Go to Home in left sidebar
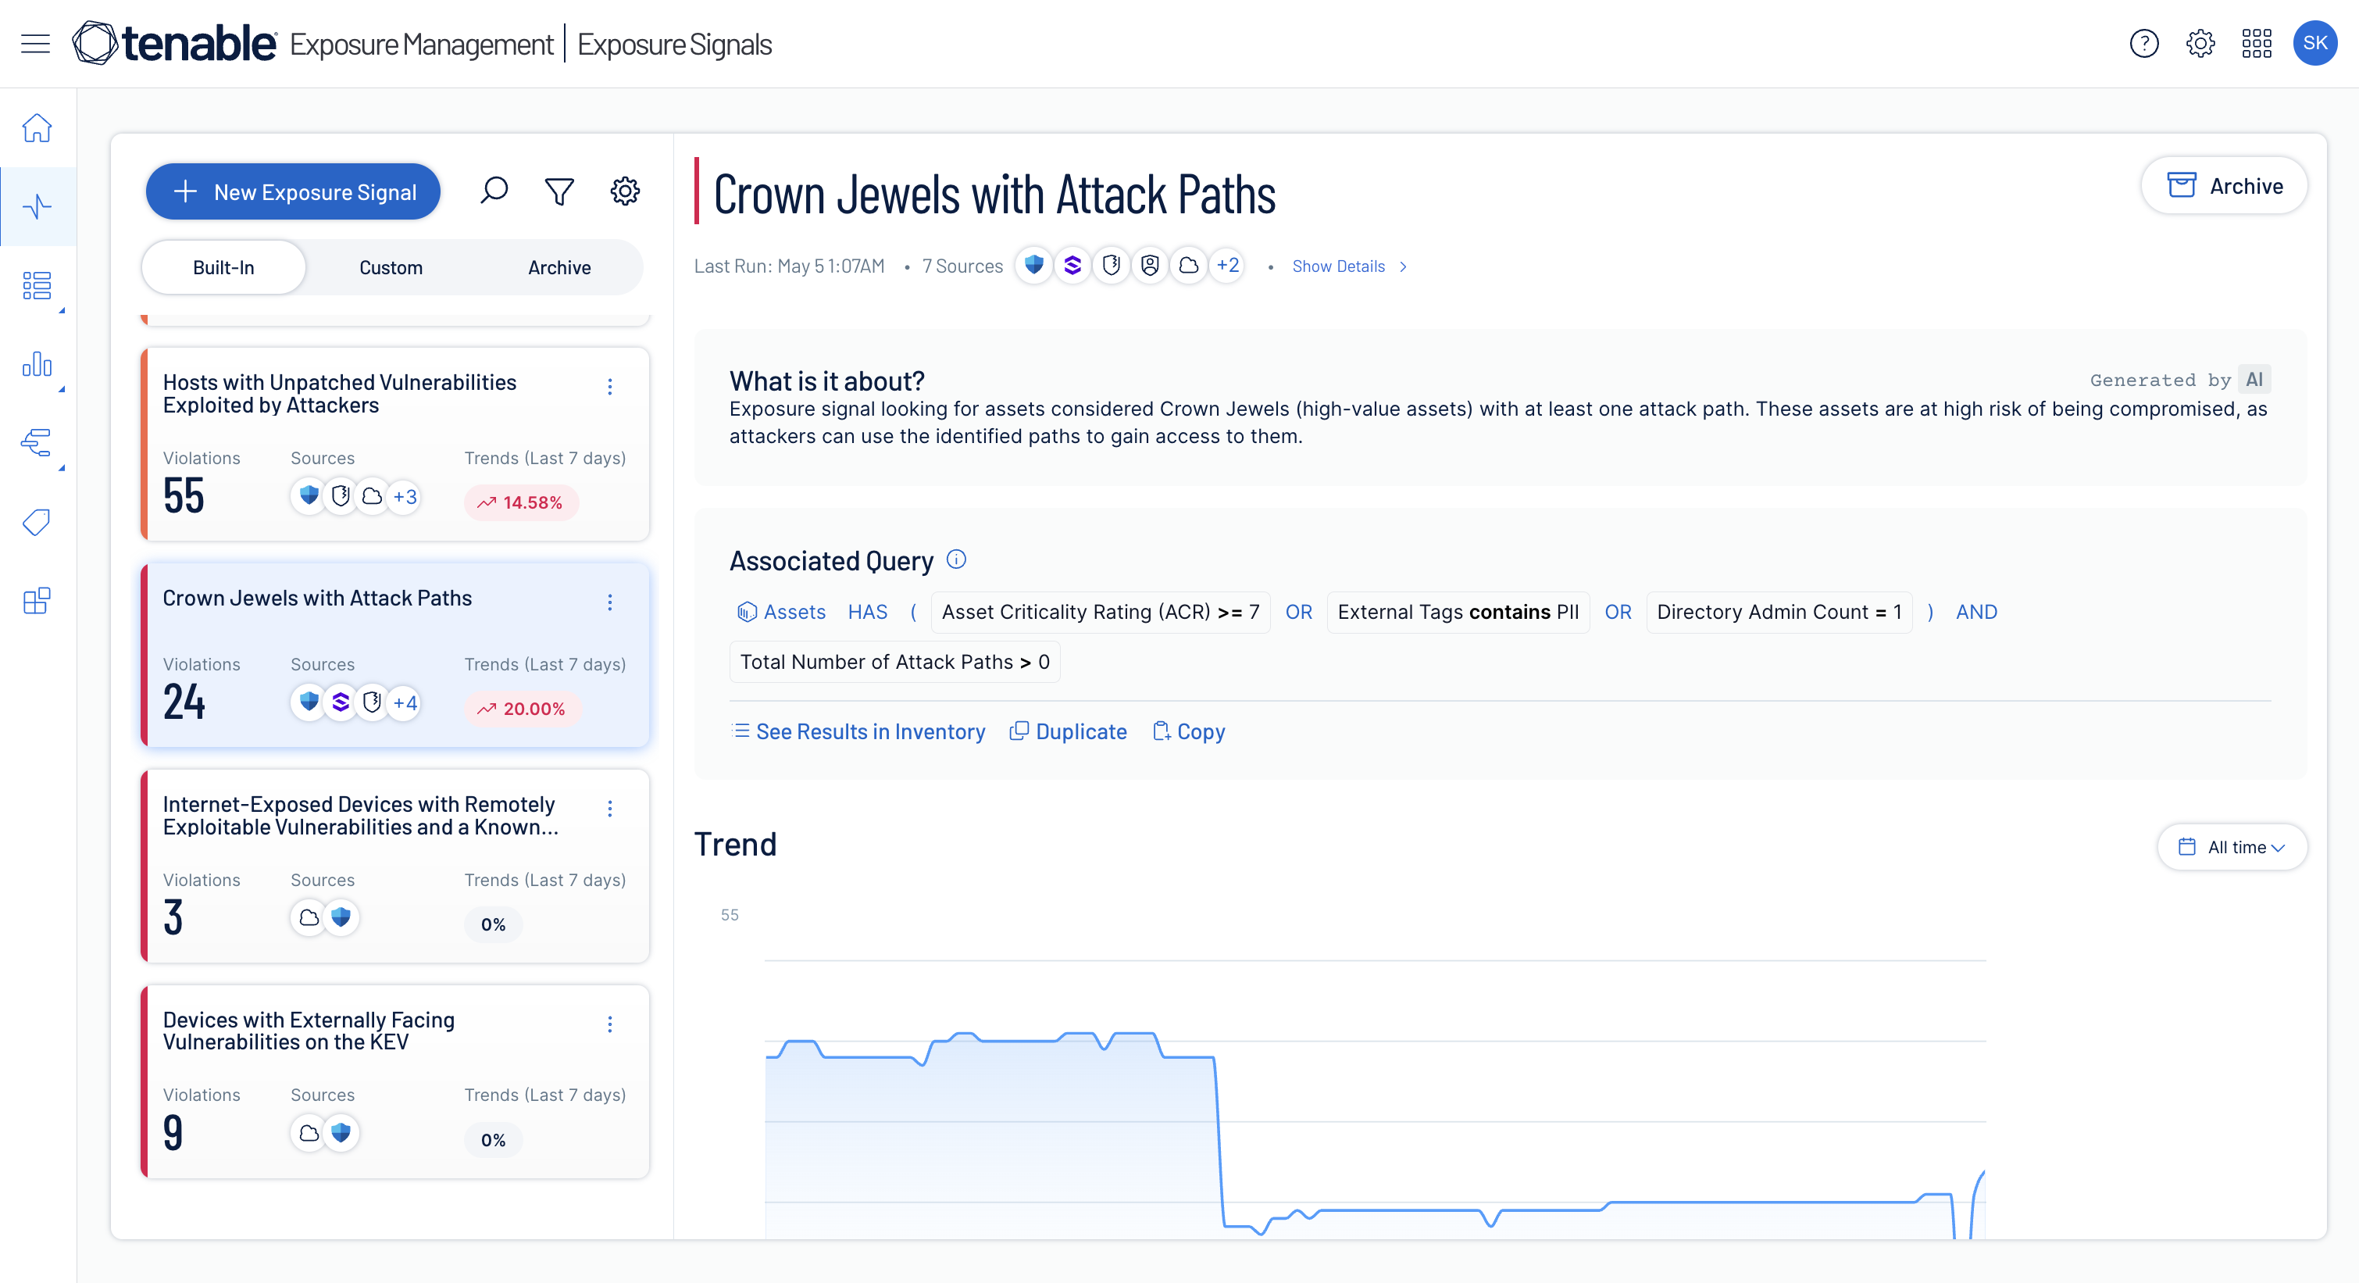 pos(37,128)
